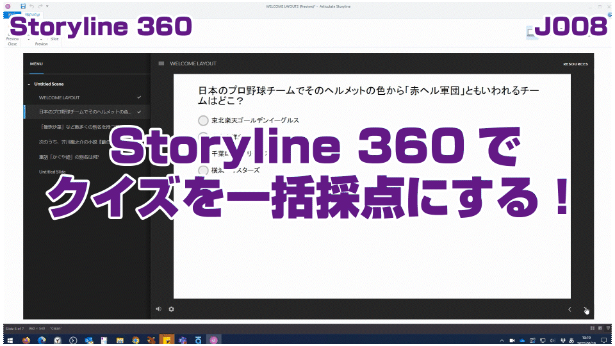
Task: Advance to next slide with right arrow
Action: pyautogui.click(x=585, y=309)
